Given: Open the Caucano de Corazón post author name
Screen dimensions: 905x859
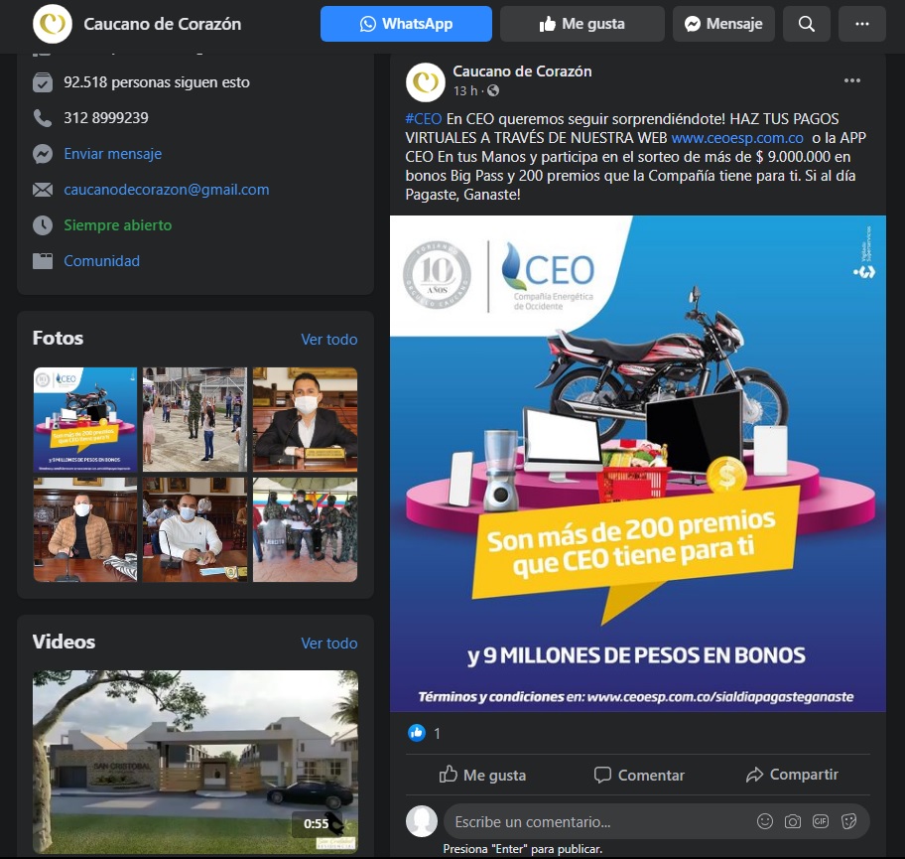Looking at the screenshot, I should [x=522, y=72].
